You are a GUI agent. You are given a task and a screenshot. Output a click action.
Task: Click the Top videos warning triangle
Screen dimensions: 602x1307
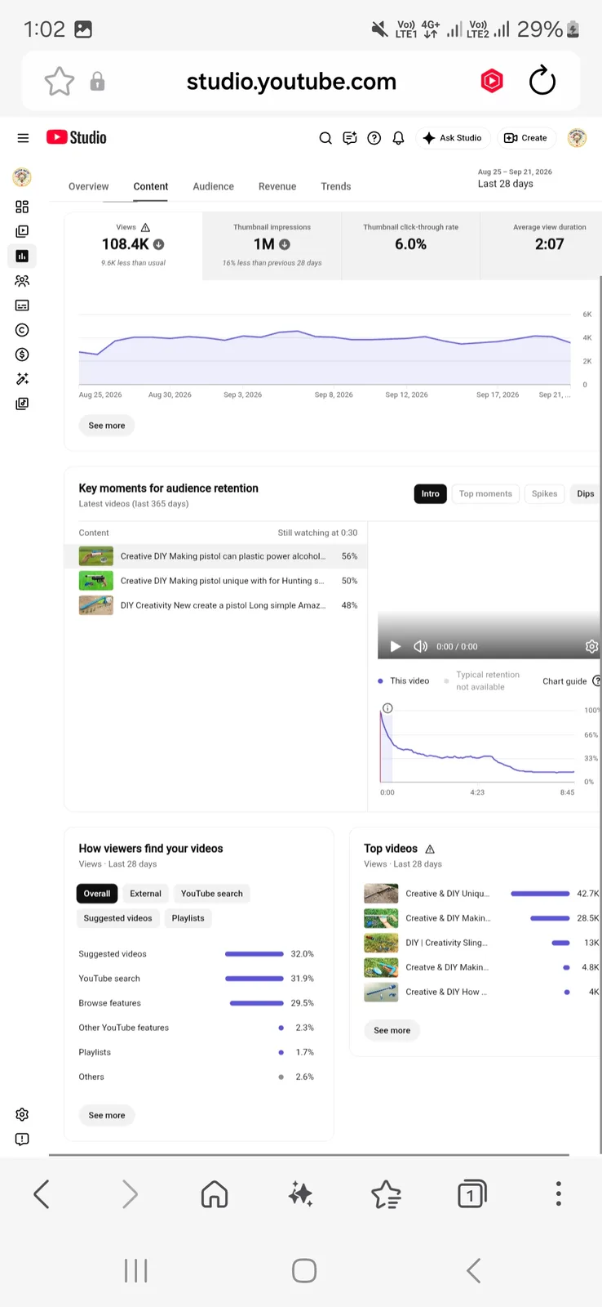(x=430, y=849)
